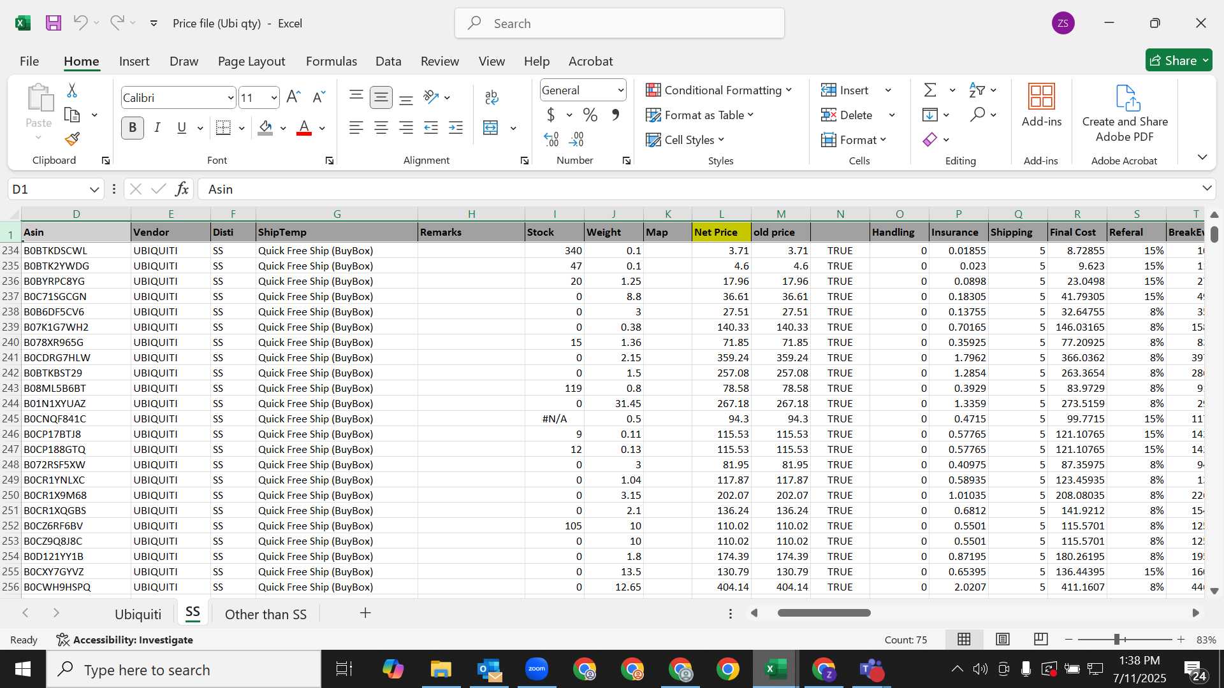Adjust the zoom slider handle
This screenshot has height=688, width=1224.
tap(1117, 639)
